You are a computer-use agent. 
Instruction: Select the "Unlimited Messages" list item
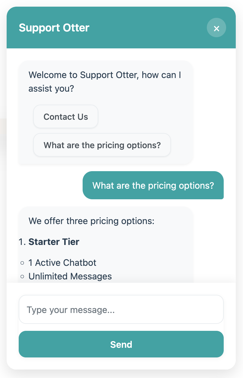(x=70, y=276)
